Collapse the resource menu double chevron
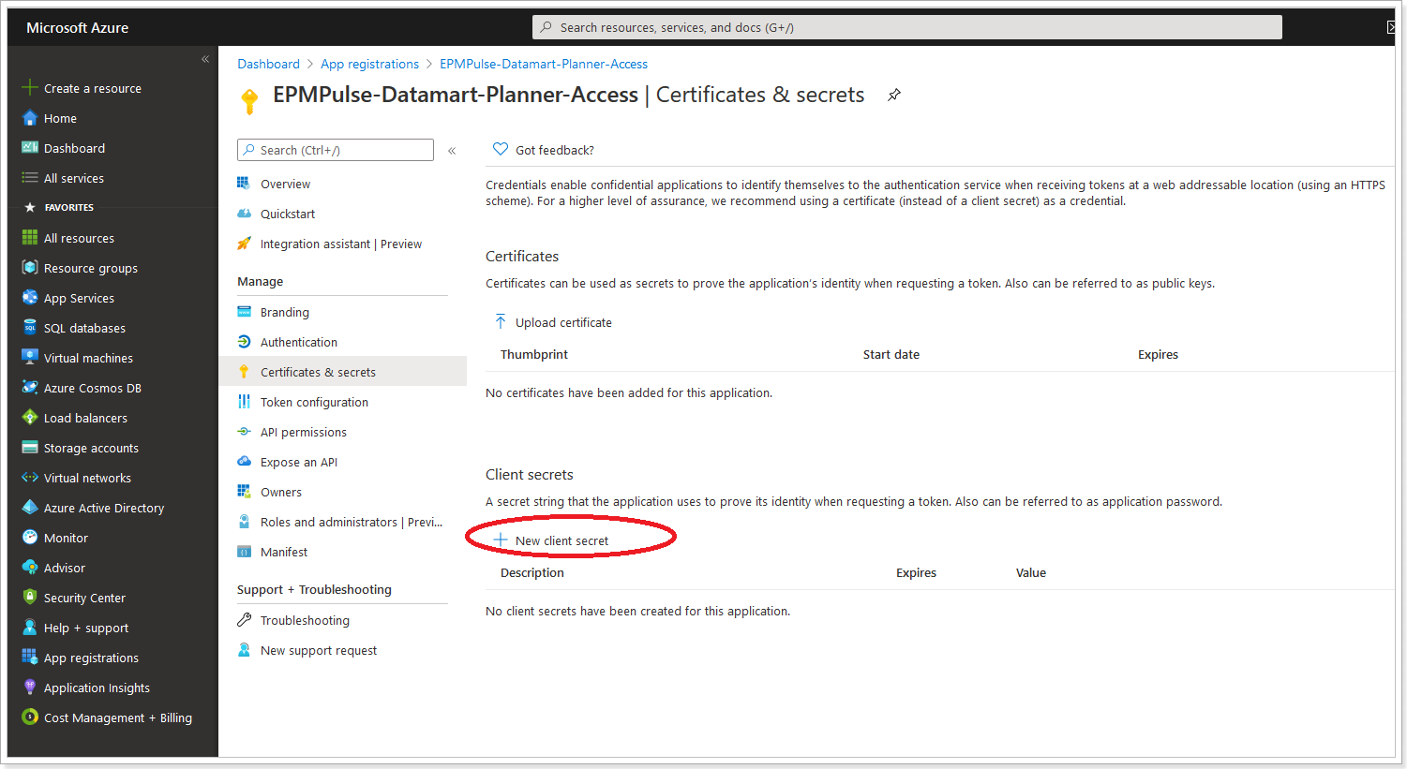 (452, 151)
